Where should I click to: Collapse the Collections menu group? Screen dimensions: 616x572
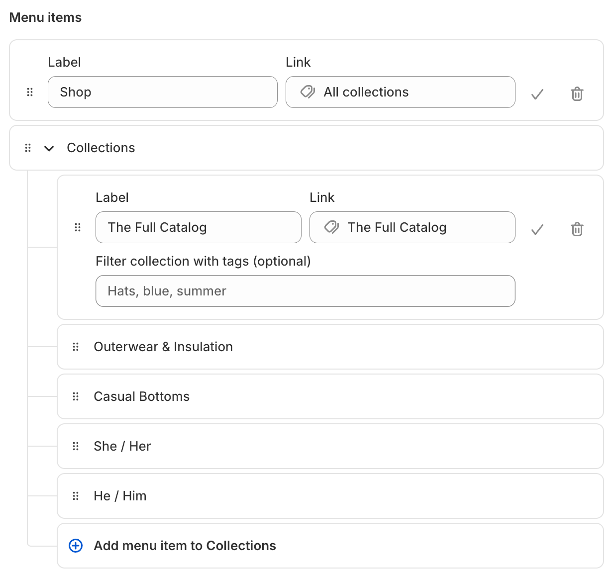click(49, 148)
